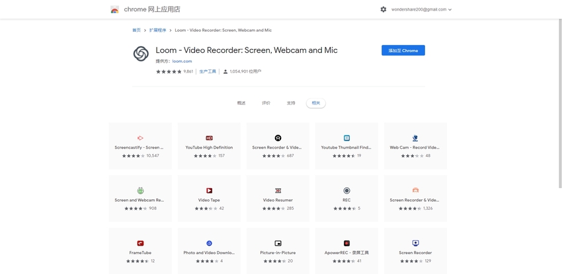Open 'REC' title text
562x274 pixels.
point(346,200)
